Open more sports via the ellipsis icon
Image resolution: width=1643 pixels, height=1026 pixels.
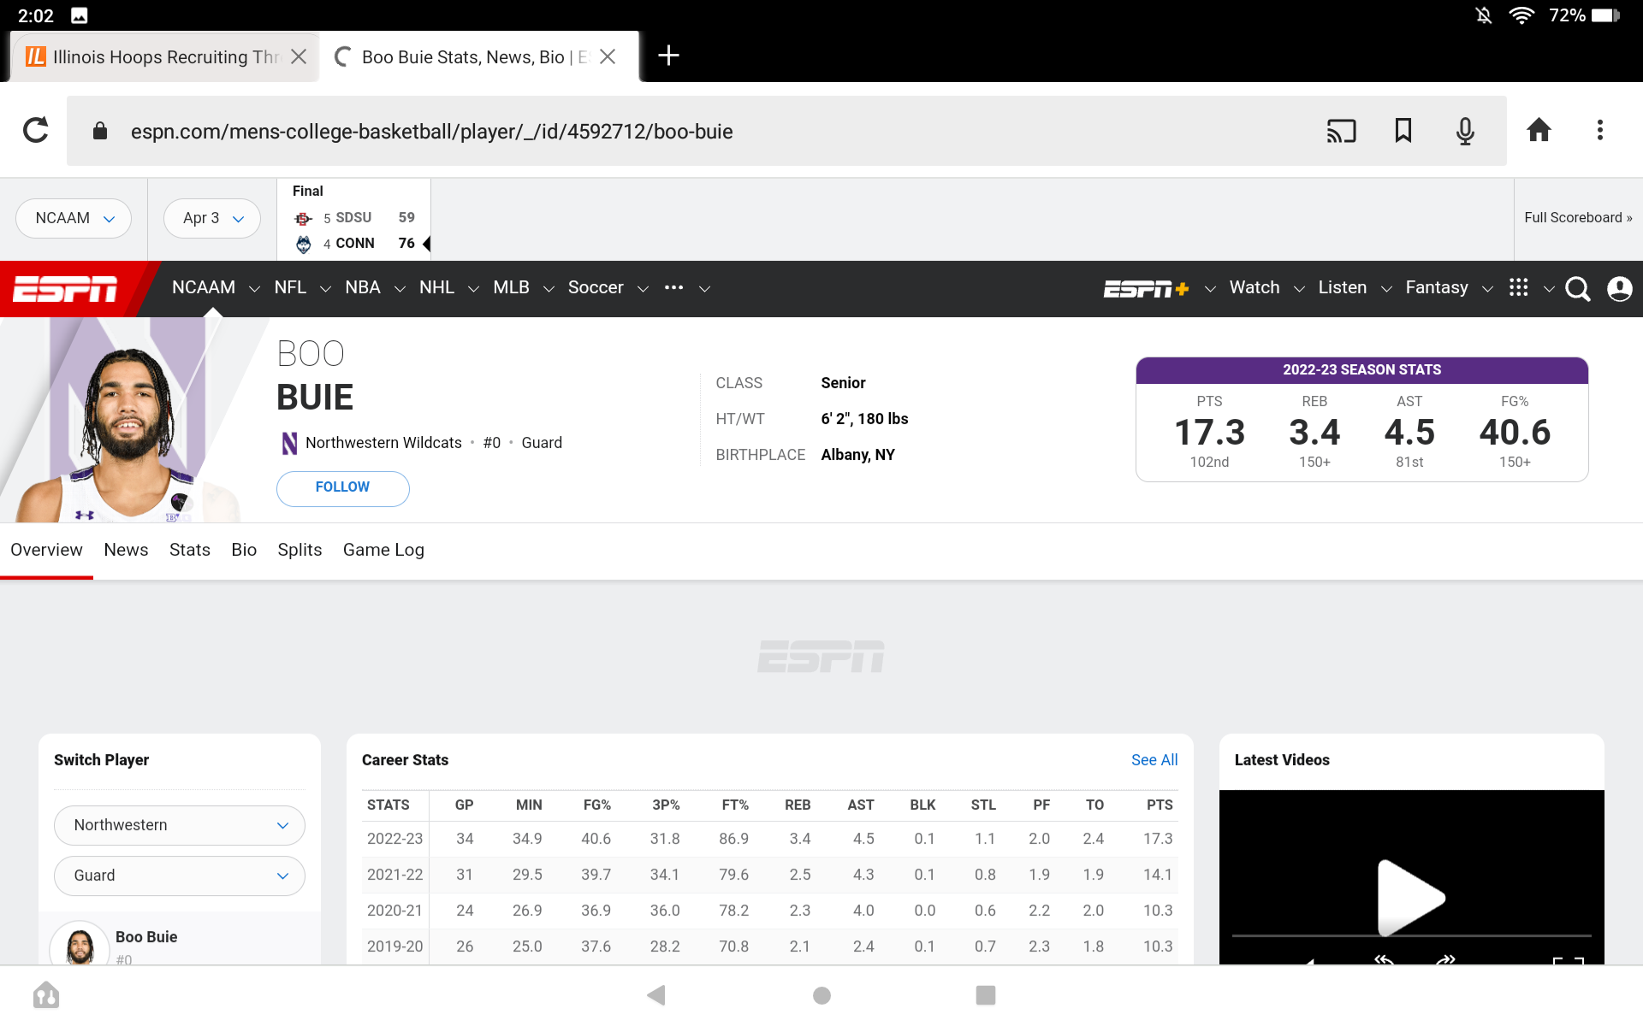[673, 288]
